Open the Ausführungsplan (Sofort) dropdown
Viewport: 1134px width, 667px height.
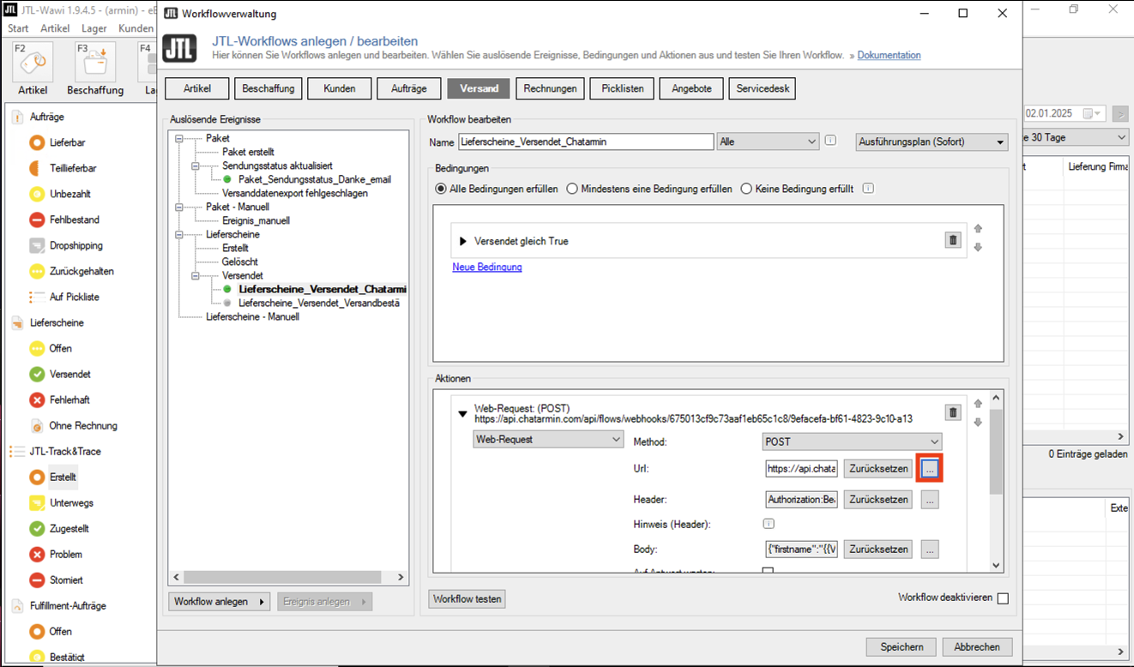click(x=932, y=142)
